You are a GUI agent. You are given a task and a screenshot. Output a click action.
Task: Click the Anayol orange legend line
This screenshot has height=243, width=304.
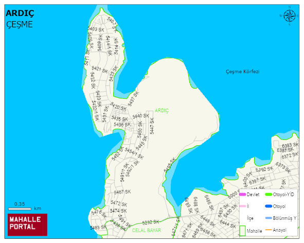pyautogui.click(x=269, y=230)
